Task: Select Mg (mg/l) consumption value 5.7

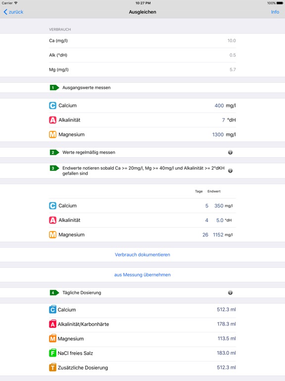Action: [233, 70]
